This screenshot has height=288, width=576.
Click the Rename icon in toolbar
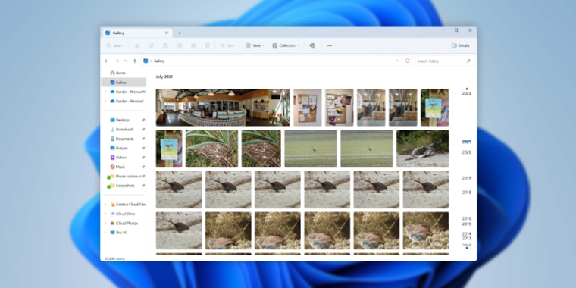pyautogui.click(x=180, y=45)
